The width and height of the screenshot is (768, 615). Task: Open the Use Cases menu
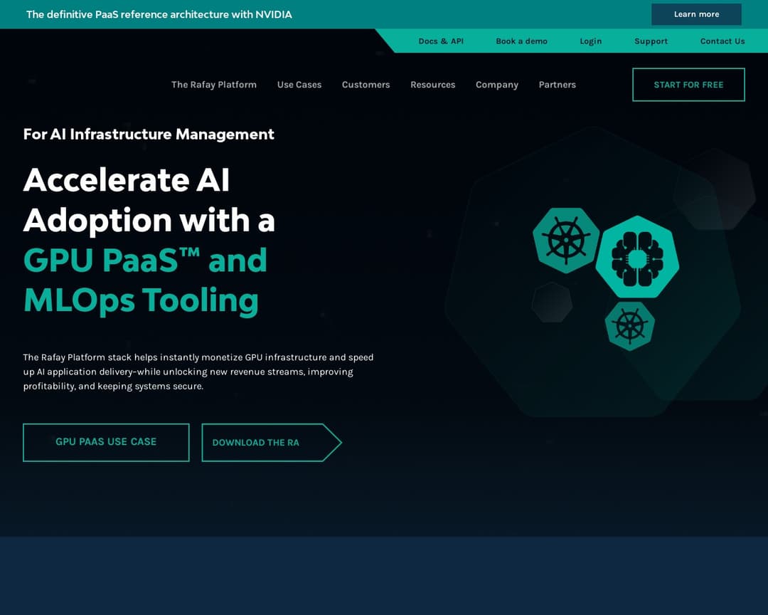click(299, 85)
